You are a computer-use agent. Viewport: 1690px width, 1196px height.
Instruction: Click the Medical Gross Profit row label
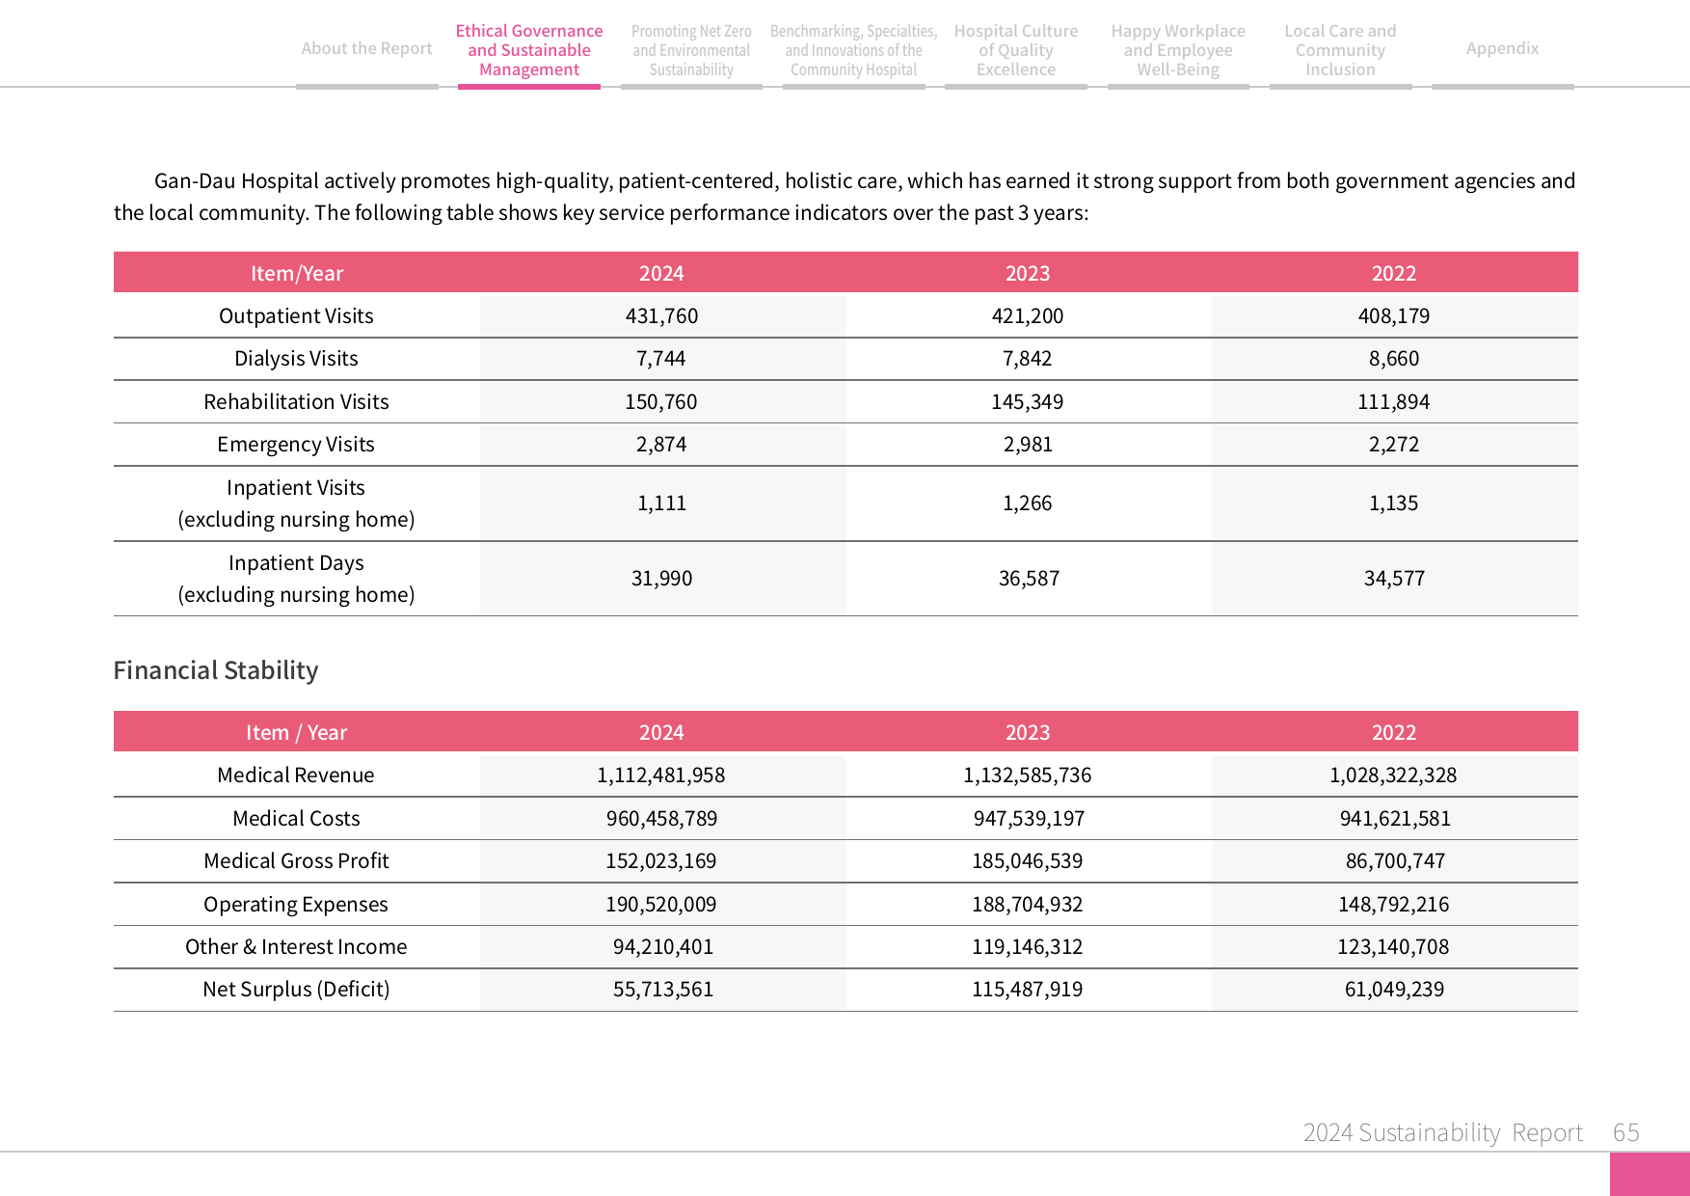pyautogui.click(x=296, y=861)
